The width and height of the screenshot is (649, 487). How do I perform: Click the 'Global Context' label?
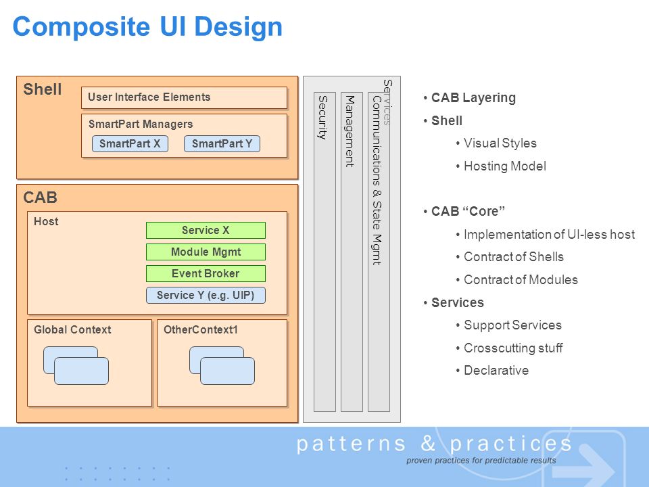pos(72,329)
